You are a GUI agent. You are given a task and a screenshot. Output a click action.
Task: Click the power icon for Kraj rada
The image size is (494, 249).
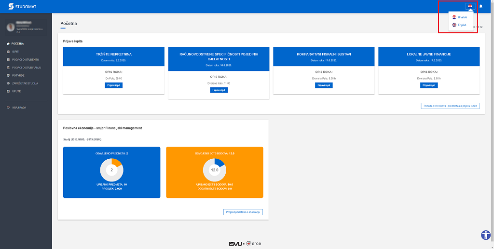point(8,108)
